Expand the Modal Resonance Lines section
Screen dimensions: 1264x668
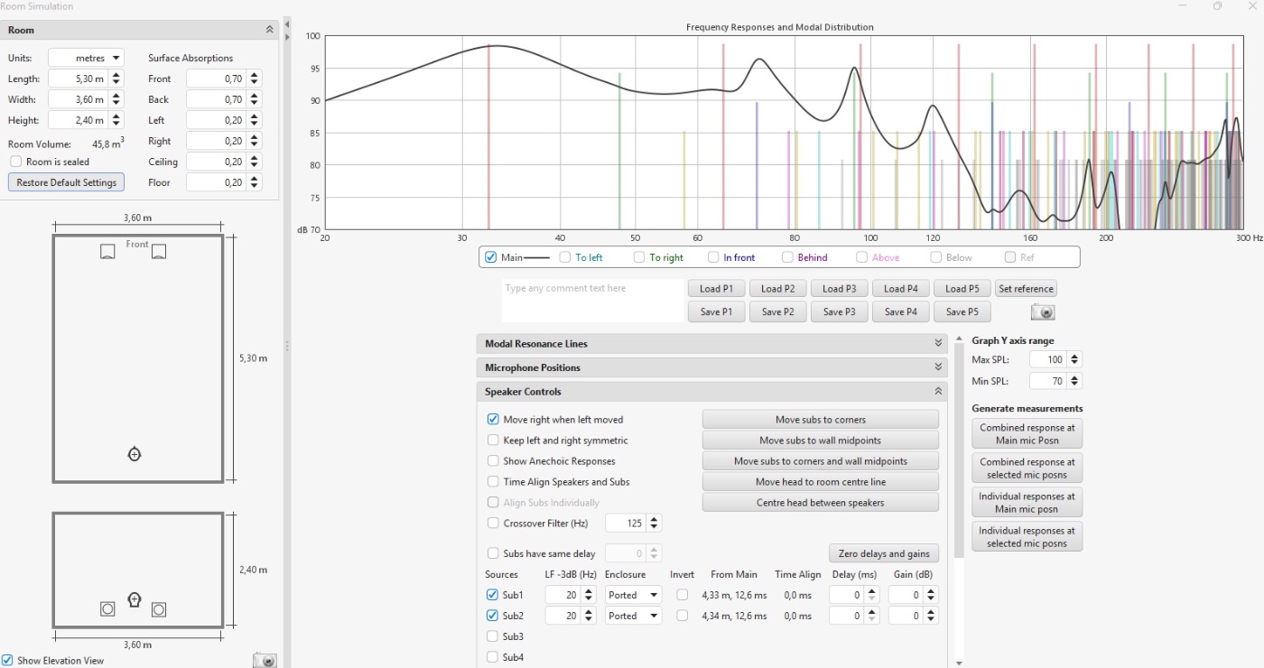(x=938, y=344)
